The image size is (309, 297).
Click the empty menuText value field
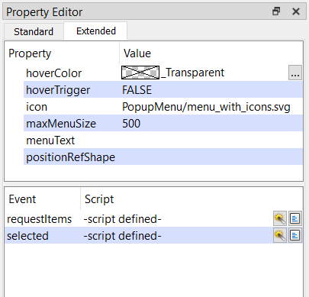(211, 140)
